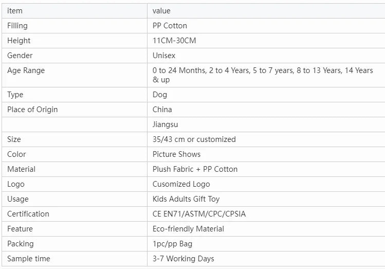Click the "Height" row label

(x=19, y=41)
